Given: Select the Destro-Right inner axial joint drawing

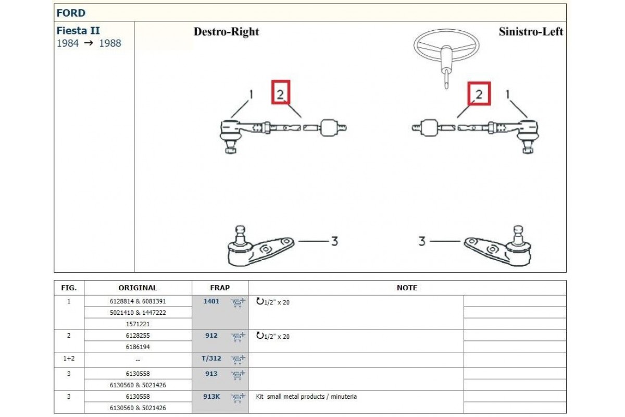Looking at the screenshot, I should [x=326, y=128].
